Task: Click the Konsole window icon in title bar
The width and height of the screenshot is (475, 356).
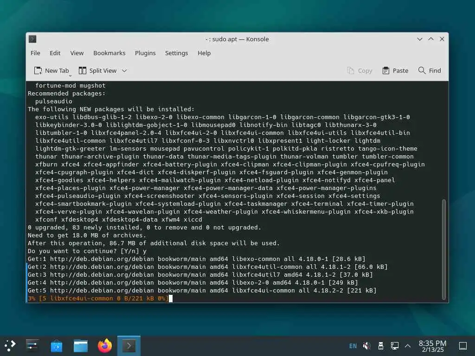Action: click(32, 39)
